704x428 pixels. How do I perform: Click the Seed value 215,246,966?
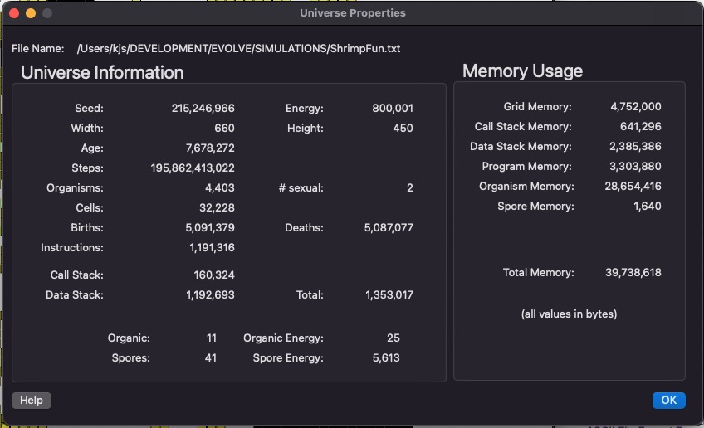[203, 108]
